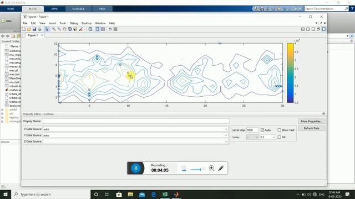The image size is (355, 199).
Task: Switch to the VARIABLE ribbon tab
Action: click(x=78, y=9)
